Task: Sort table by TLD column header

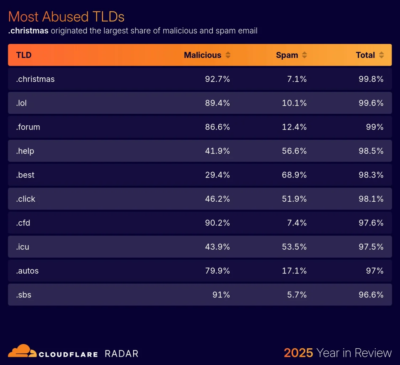Action: (x=24, y=55)
